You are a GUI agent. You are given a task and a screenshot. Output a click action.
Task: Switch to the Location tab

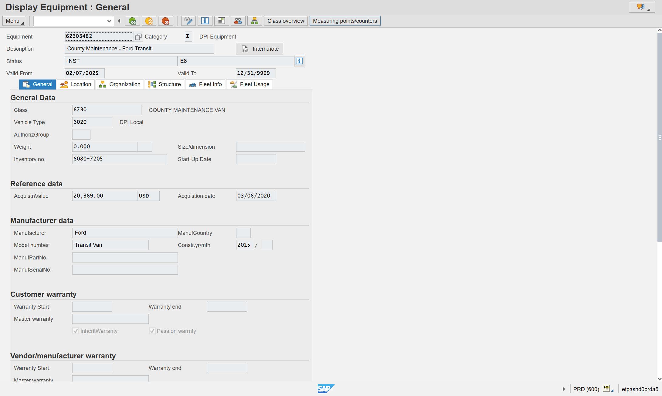coord(76,84)
